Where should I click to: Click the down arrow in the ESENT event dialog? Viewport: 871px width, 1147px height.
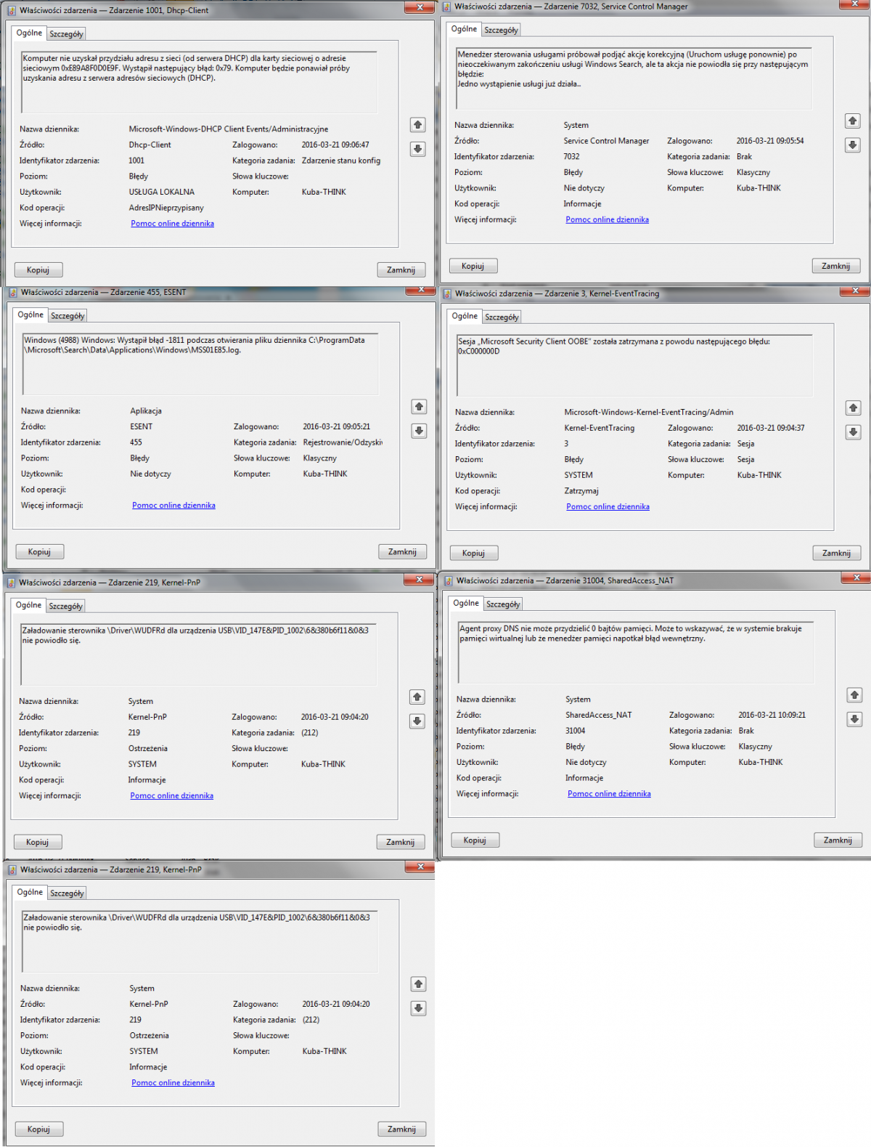419,431
